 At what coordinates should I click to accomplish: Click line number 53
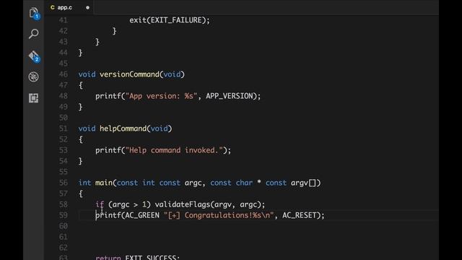pyautogui.click(x=63, y=150)
